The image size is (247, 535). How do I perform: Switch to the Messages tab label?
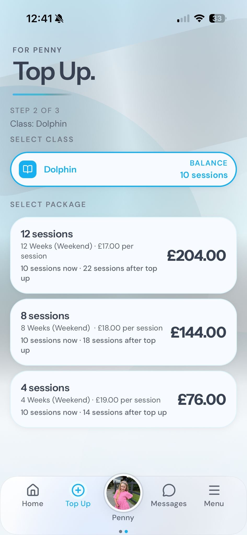click(x=169, y=504)
